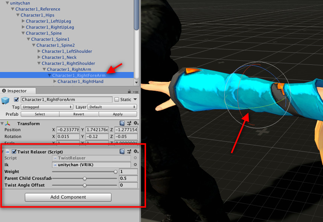Toggle the Inspector lock icon
The image size is (323, 222).
[129, 91]
